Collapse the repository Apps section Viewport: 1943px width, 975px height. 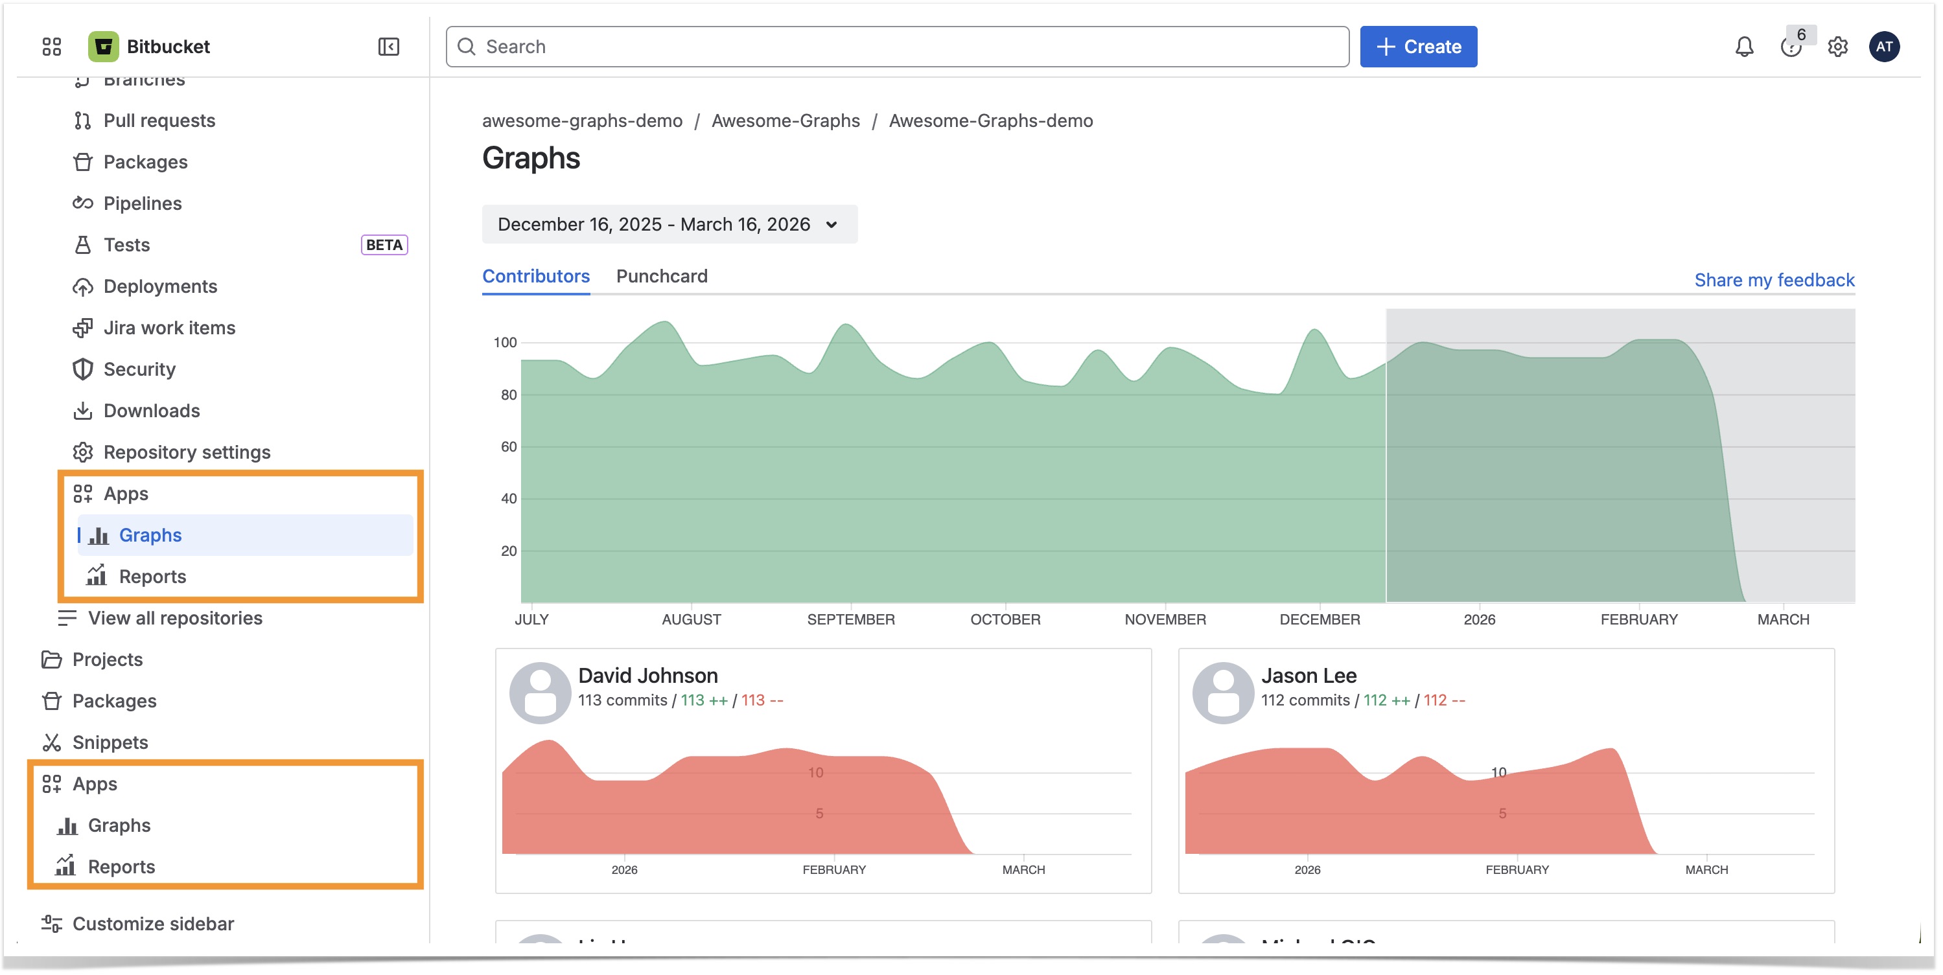point(125,494)
